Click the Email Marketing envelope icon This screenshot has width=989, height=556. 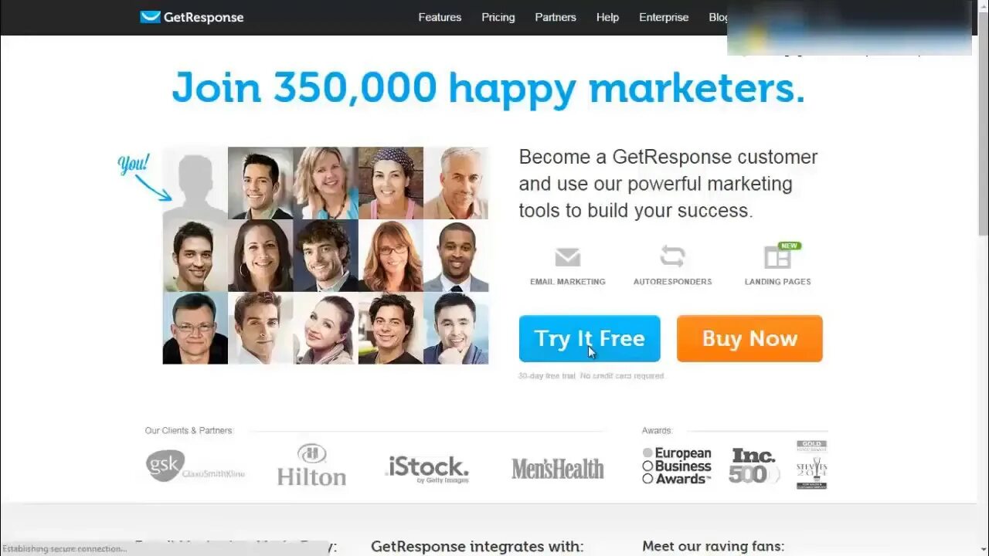pos(567,256)
